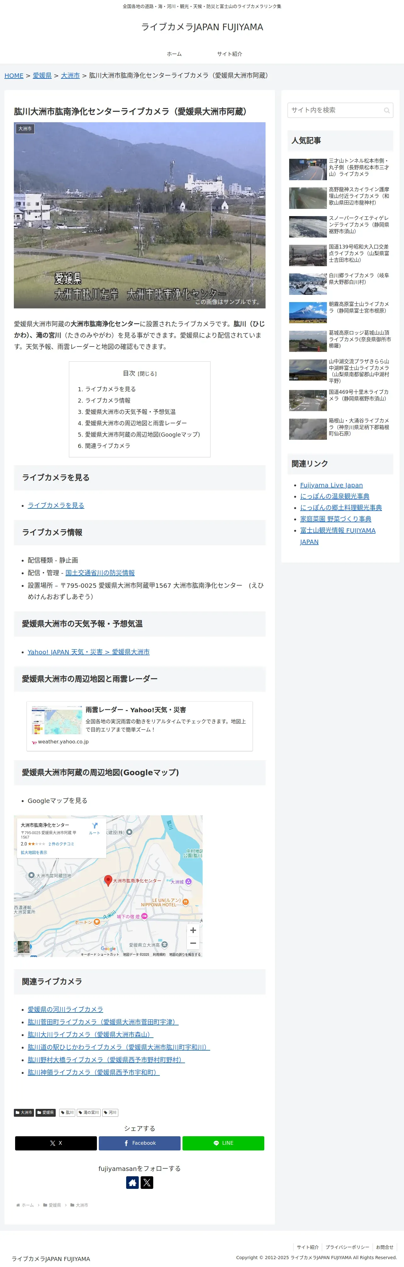The height and width of the screenshot is (1267, 404).
Task: Jump to TOC item 関連ライブカメラ
Action: [108, 446]
